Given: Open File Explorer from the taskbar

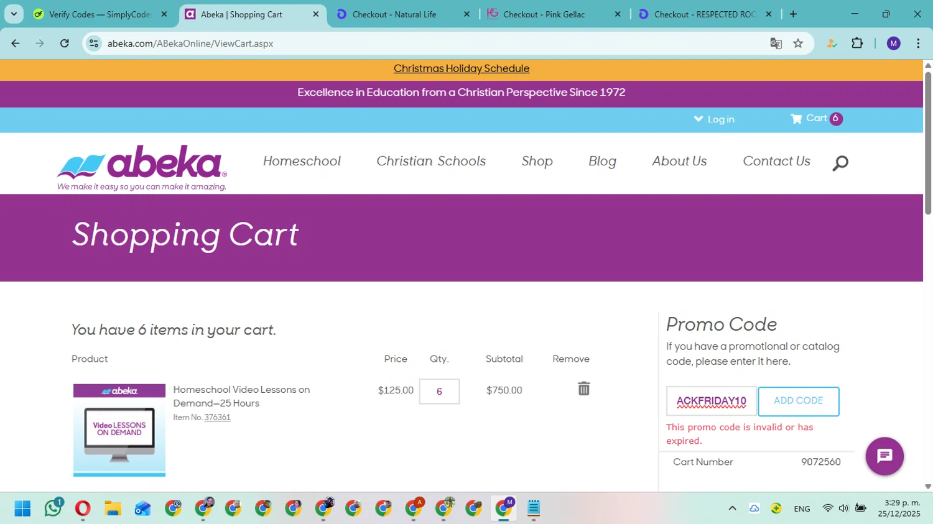Looking at the screenshot, I should coord(113,508).
